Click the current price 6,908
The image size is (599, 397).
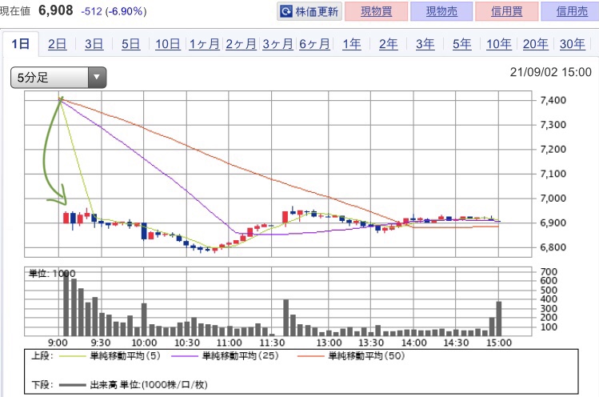tap(56, 10)
